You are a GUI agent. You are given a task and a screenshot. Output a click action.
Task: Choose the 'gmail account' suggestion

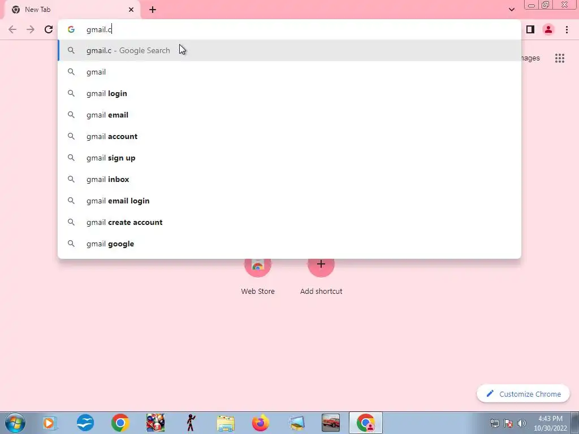click(x=289, y=136)
